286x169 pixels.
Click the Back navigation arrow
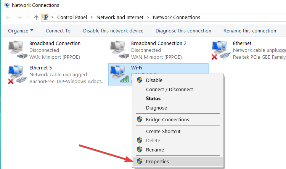pos(8,18)
